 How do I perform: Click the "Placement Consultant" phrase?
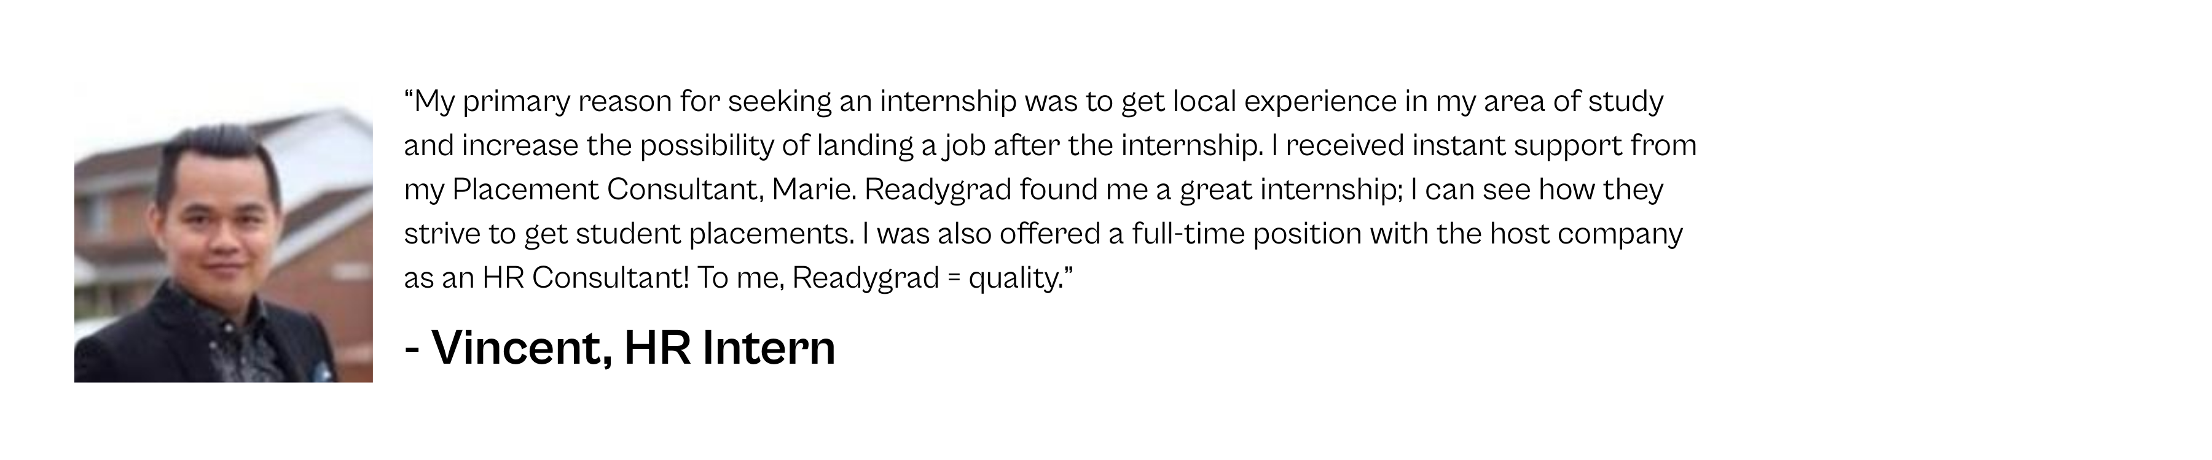605,190
